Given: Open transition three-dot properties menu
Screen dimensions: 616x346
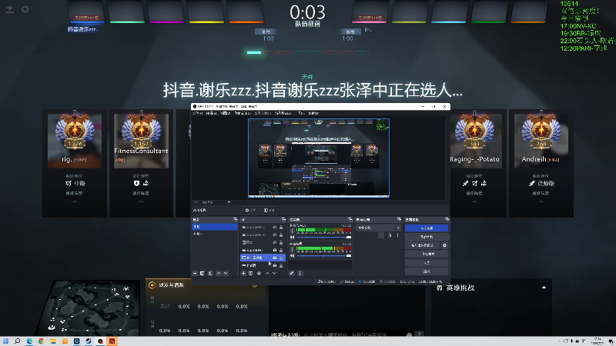Looking at the screenshot, I should pos(397,235).
